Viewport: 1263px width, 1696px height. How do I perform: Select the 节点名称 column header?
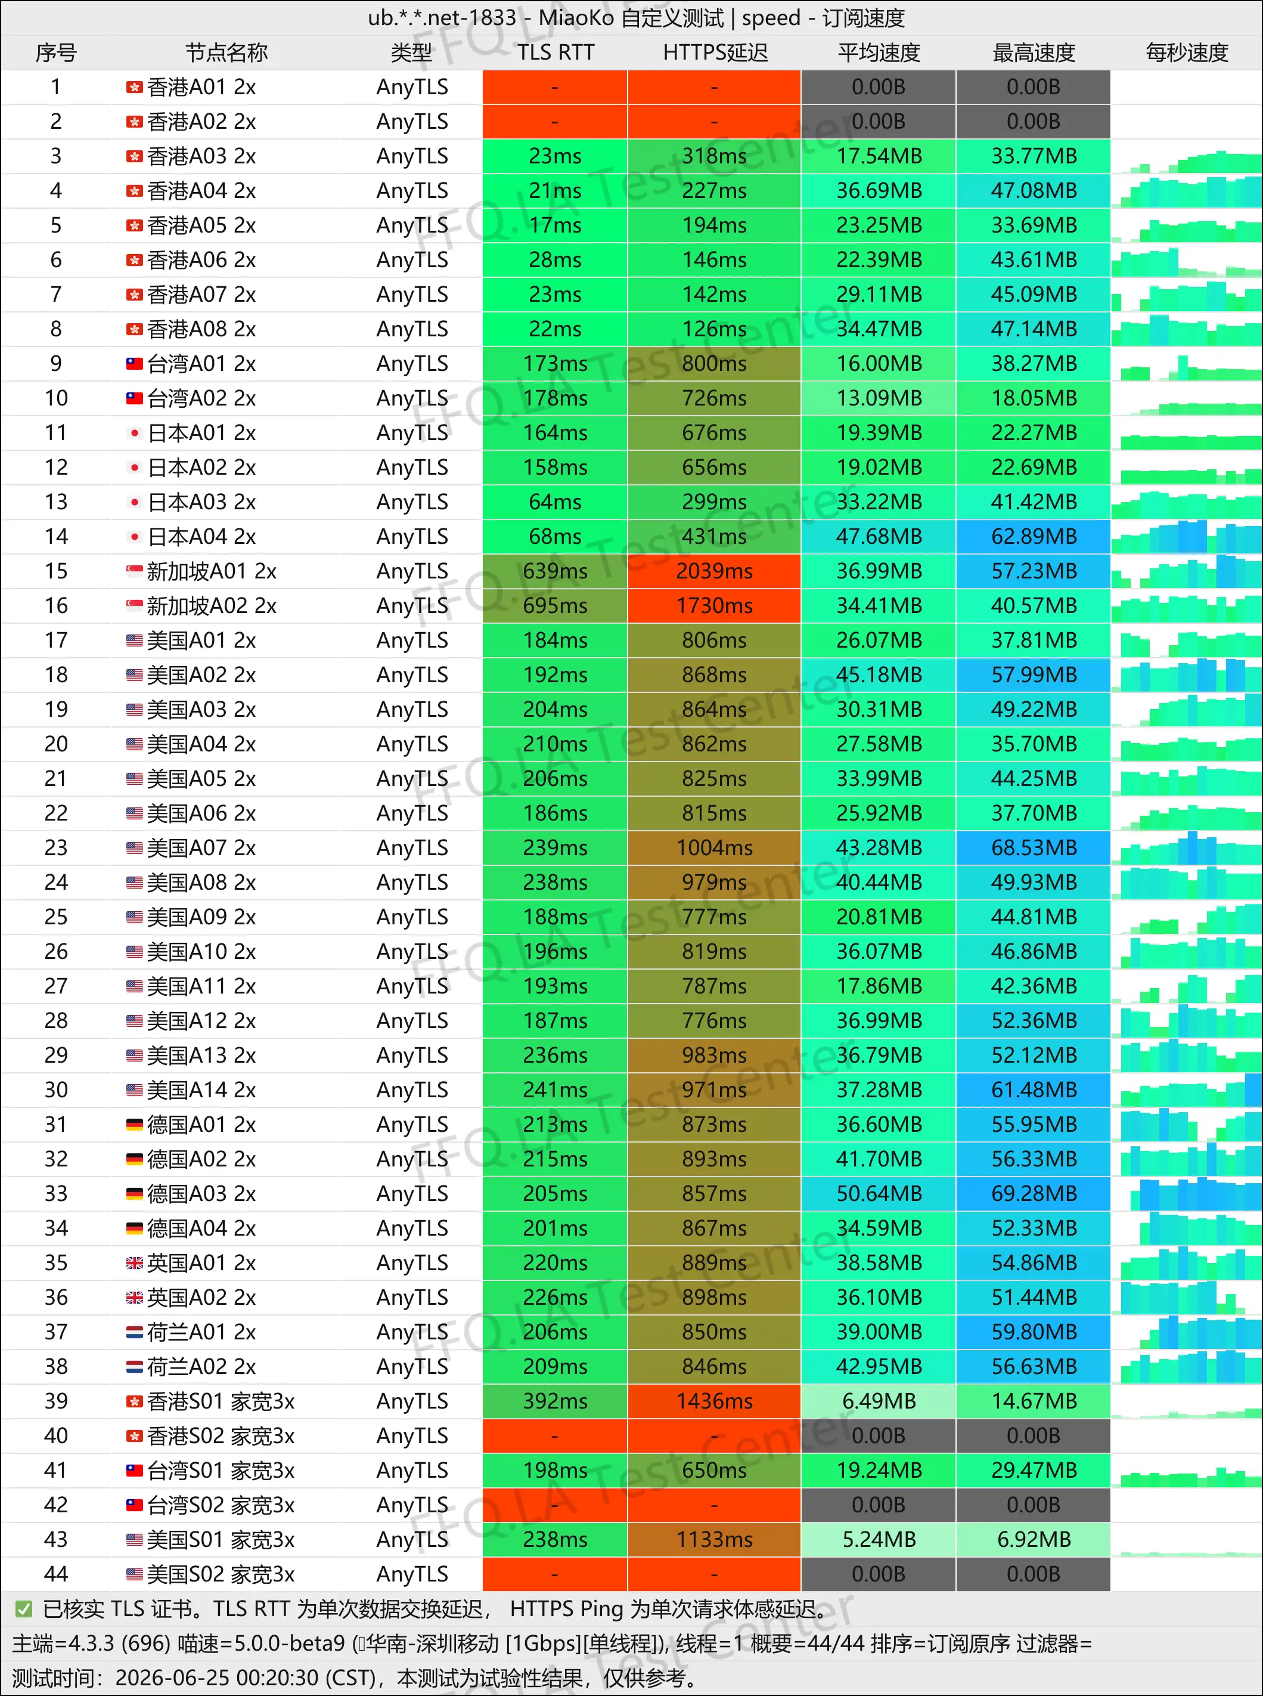tap(226, 53)
